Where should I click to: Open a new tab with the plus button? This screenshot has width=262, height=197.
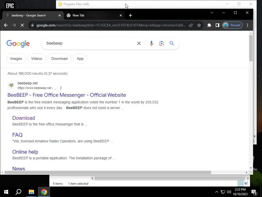point(130,15)
